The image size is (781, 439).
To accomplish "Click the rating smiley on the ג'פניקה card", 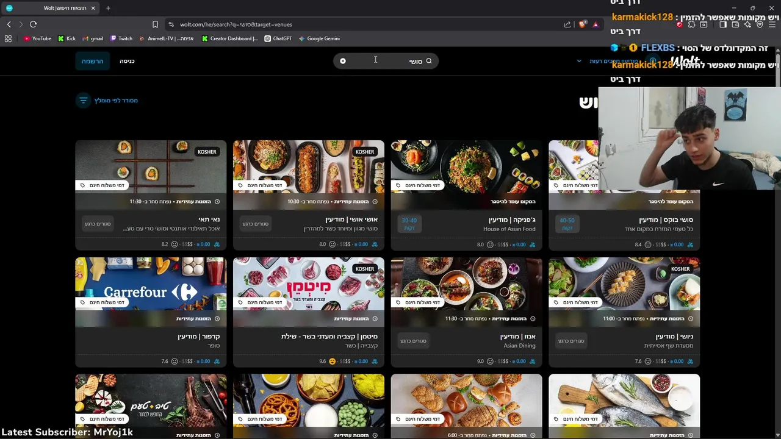I will [490, 244].
